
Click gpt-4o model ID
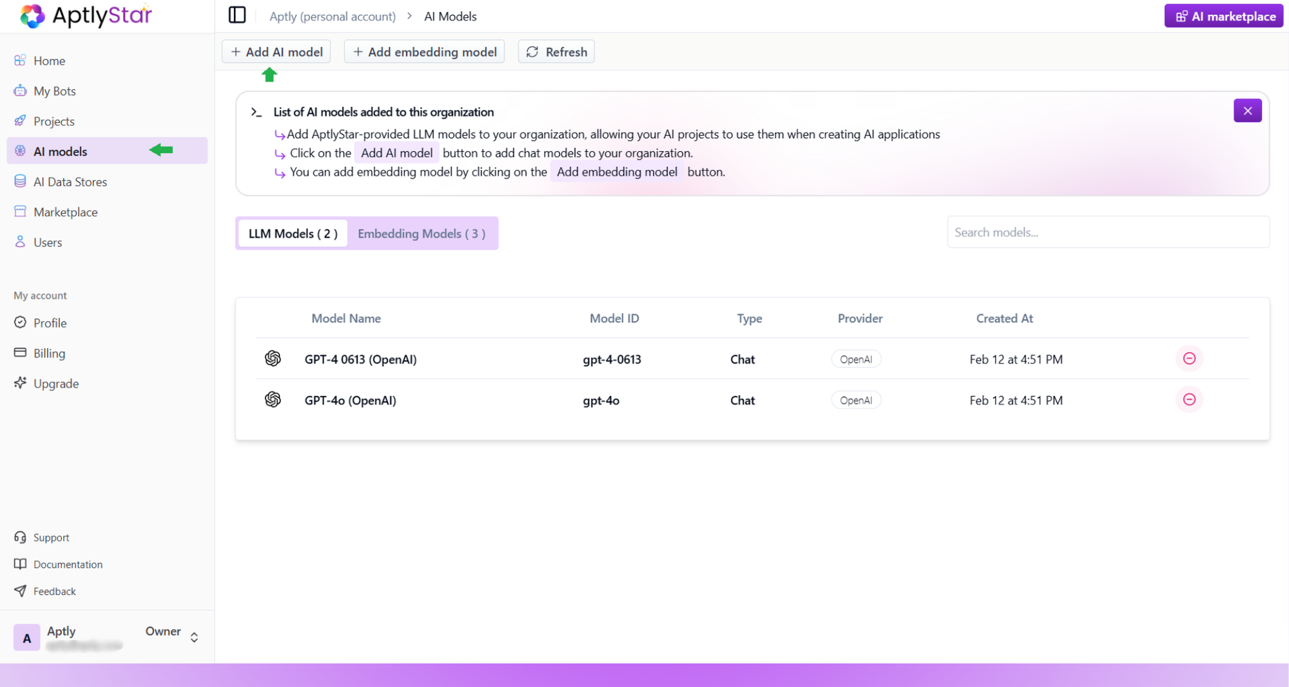(x=601, y=401)
